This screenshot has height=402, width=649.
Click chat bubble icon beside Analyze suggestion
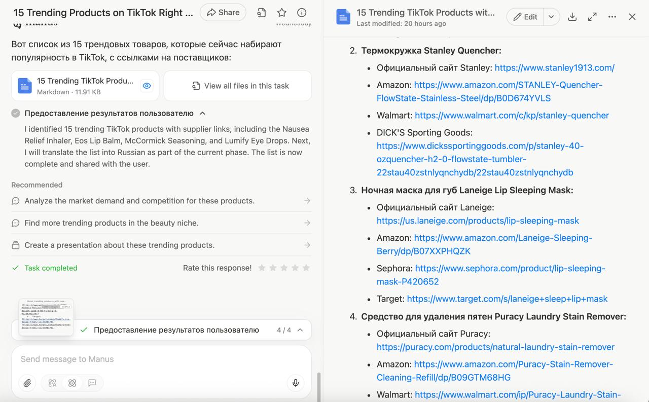coord(16,201)
